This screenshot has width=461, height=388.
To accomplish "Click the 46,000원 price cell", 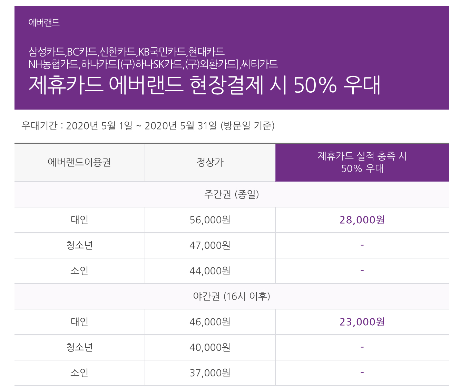I will tap(210, 322).
